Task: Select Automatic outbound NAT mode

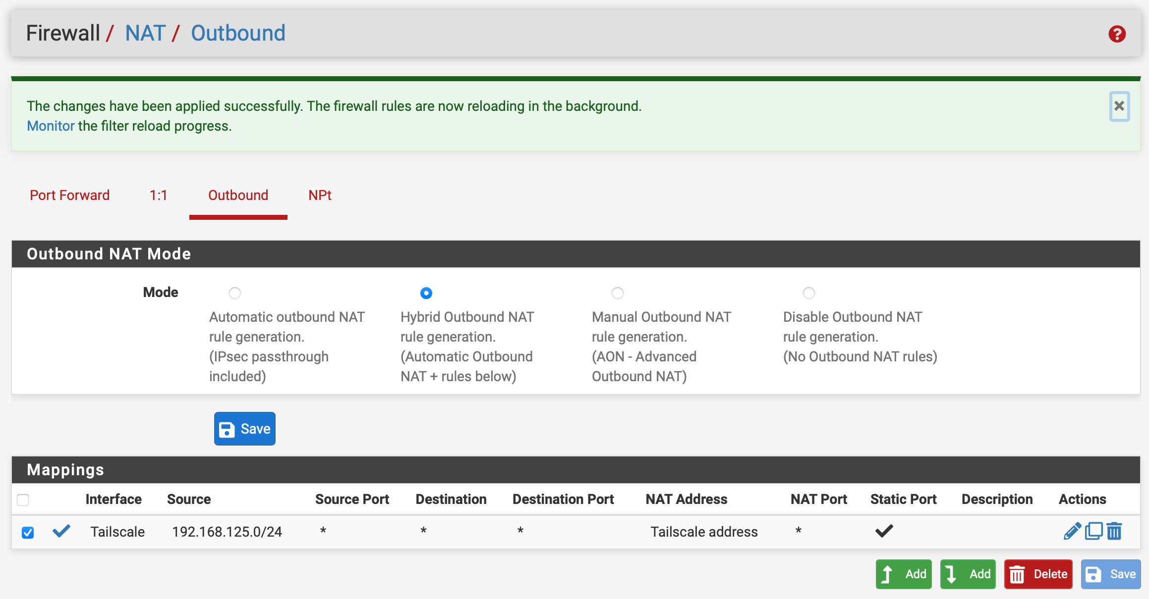Action: tap(235, 293)
